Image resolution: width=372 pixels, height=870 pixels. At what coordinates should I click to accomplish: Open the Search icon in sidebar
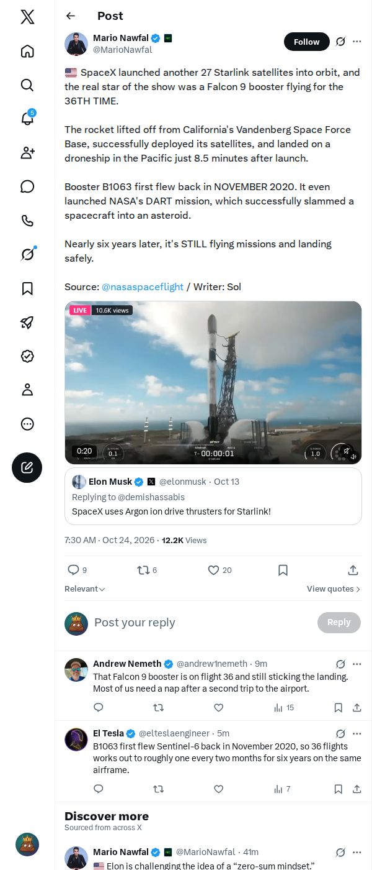[27, 85]
